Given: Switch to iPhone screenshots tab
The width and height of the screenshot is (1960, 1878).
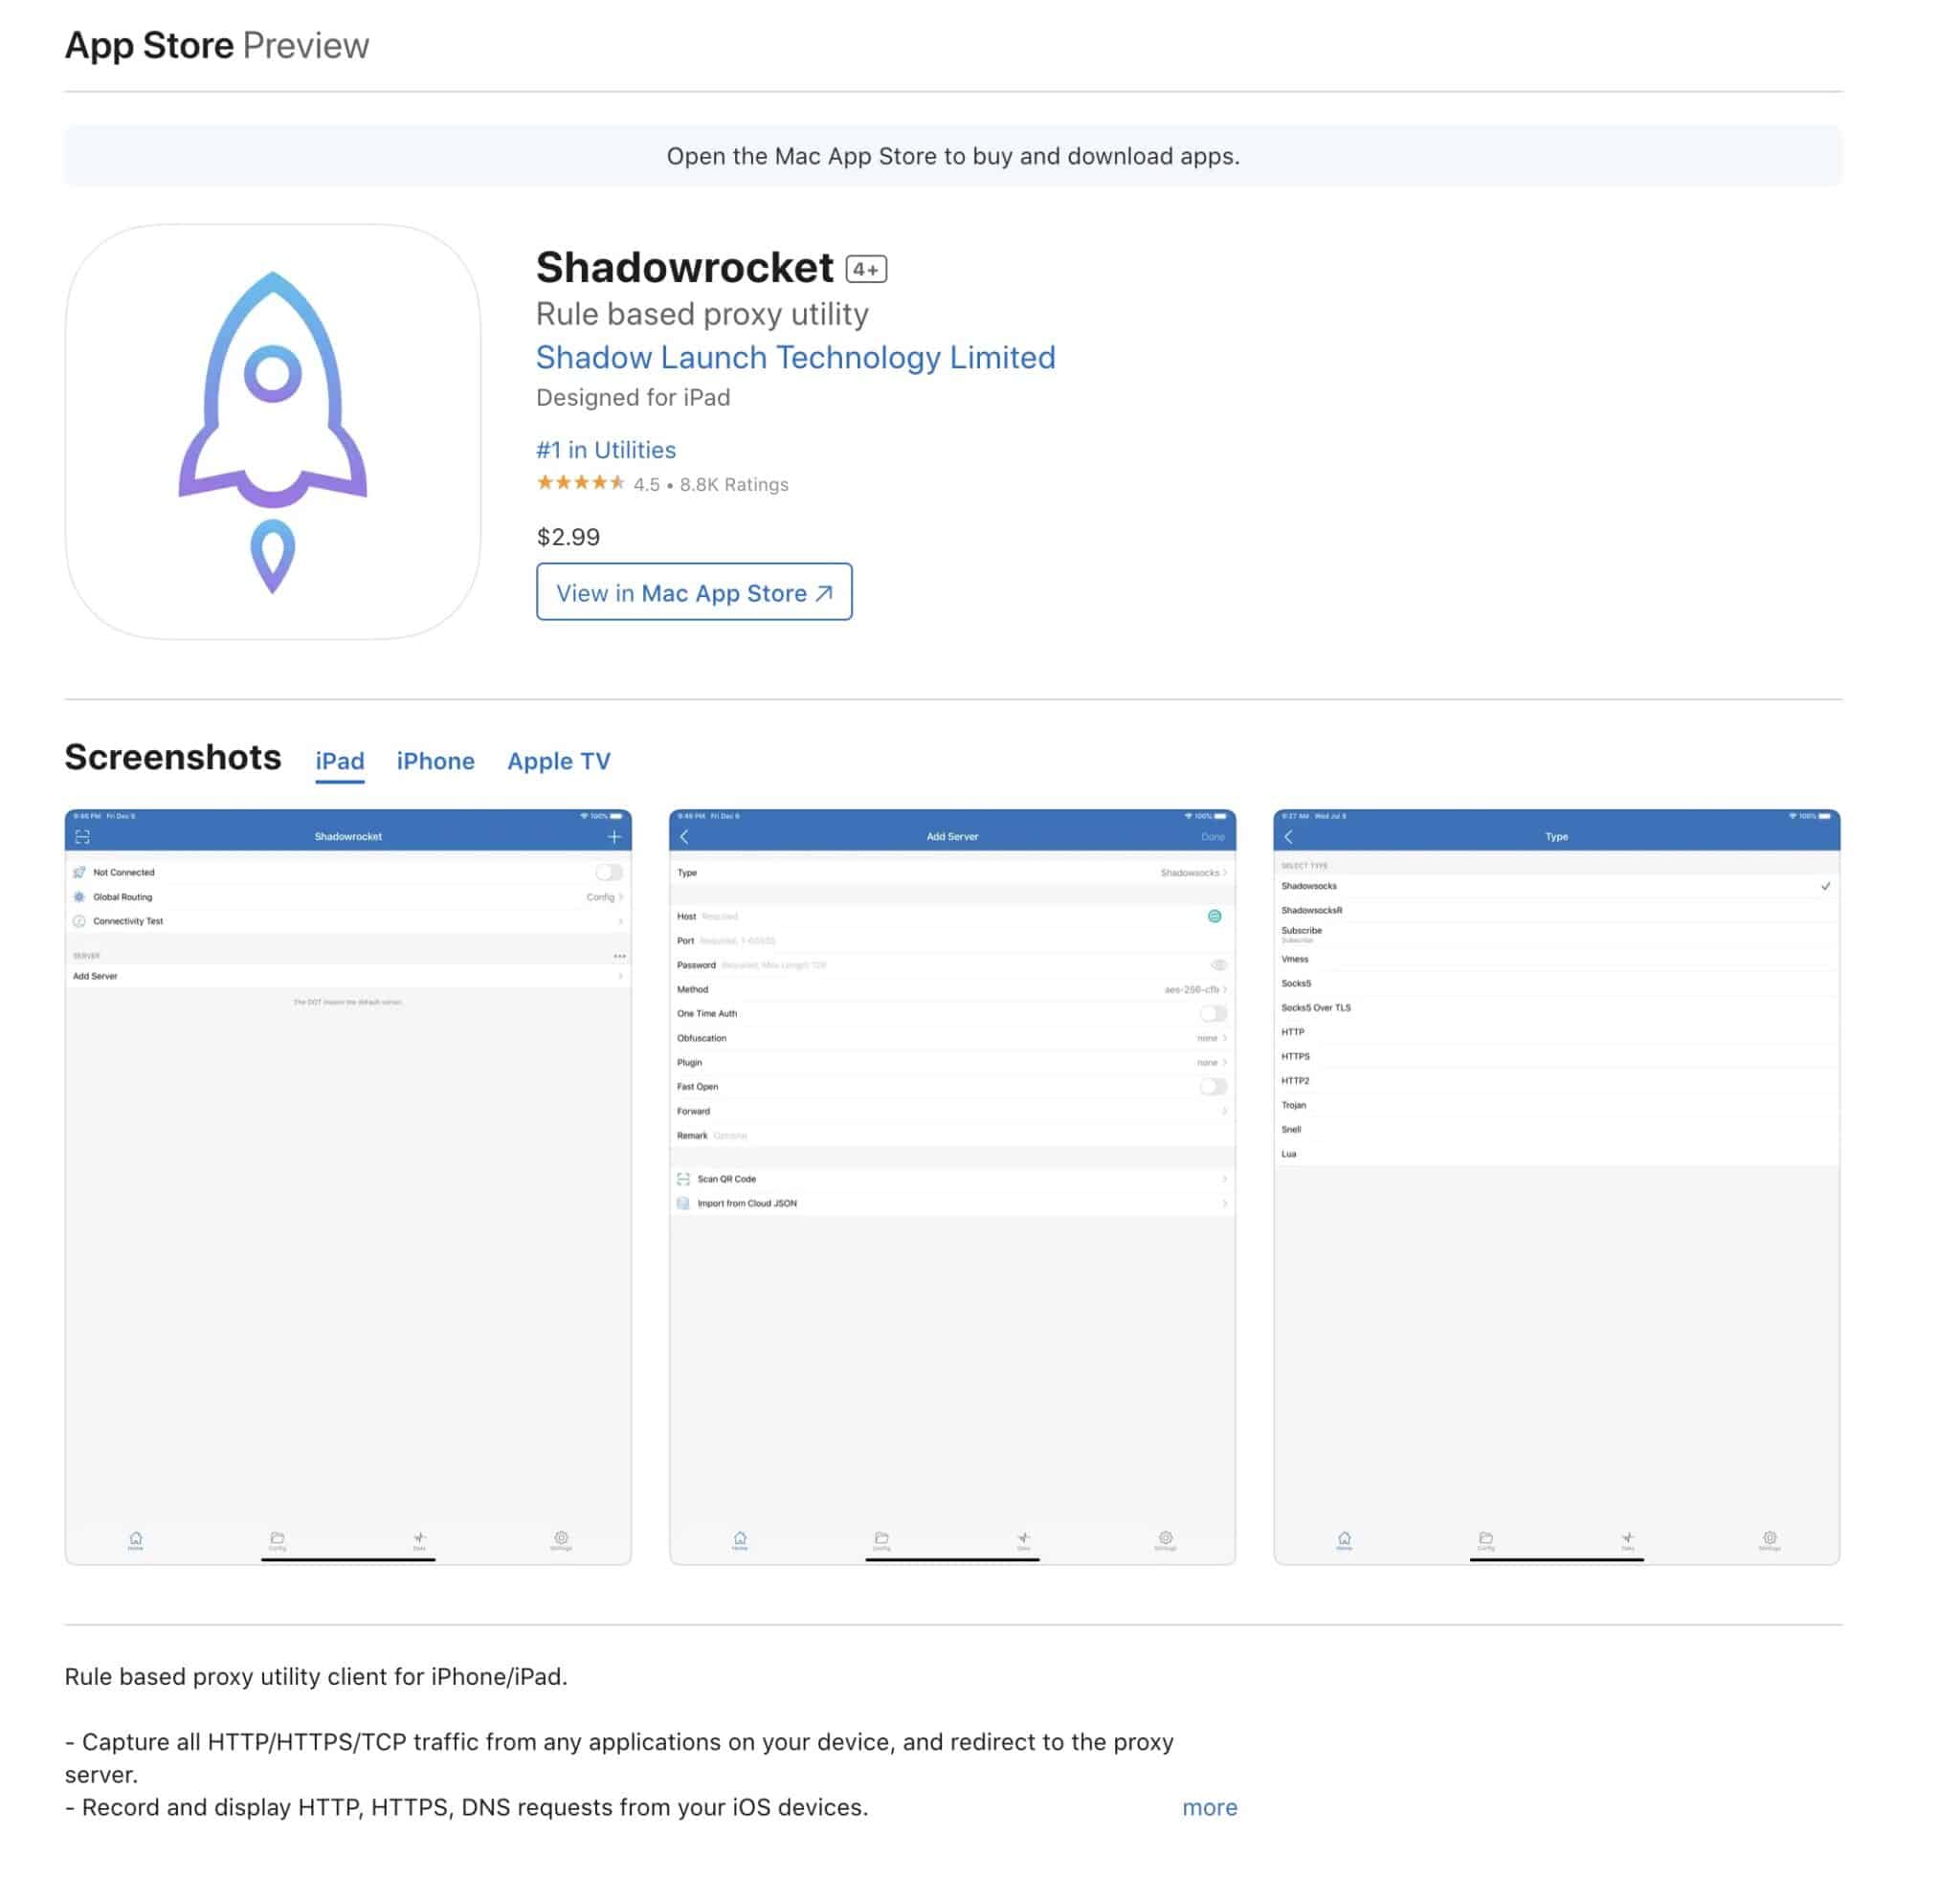Looking at the screenshot, I should tap(435, 761).
